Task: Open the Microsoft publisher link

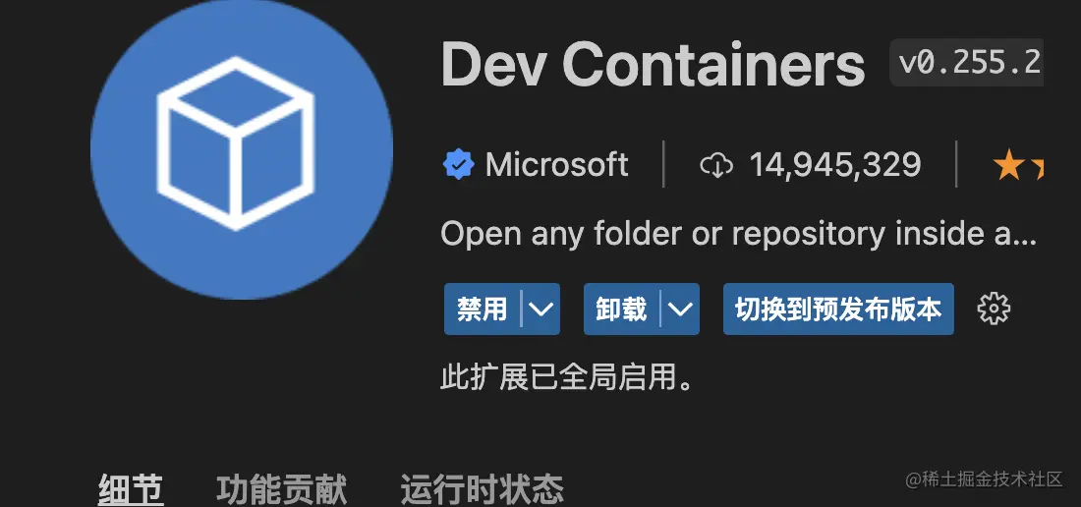Action: click(556, 165)
